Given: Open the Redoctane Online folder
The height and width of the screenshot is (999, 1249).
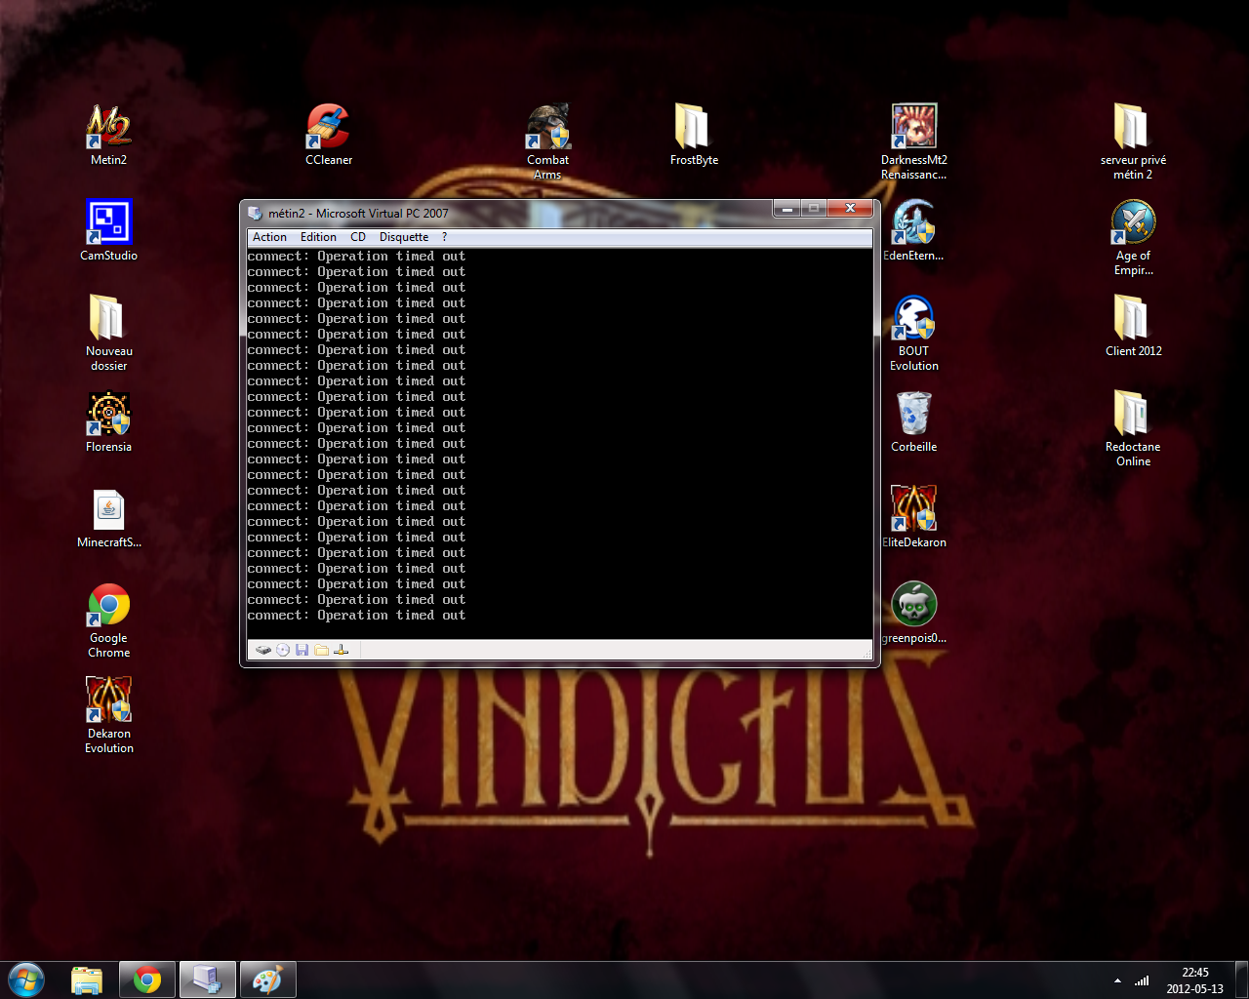Looking at the screenshot, I should tap(1133, 428).
